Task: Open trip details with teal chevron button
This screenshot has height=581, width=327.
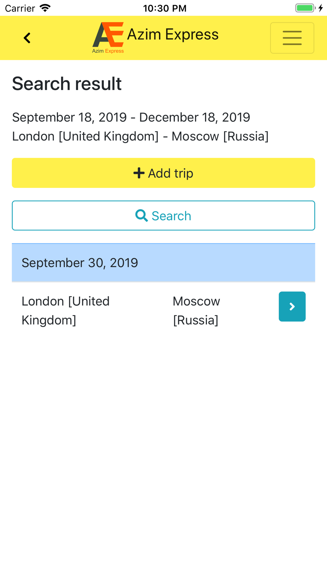Action: [x=292, y=307]
